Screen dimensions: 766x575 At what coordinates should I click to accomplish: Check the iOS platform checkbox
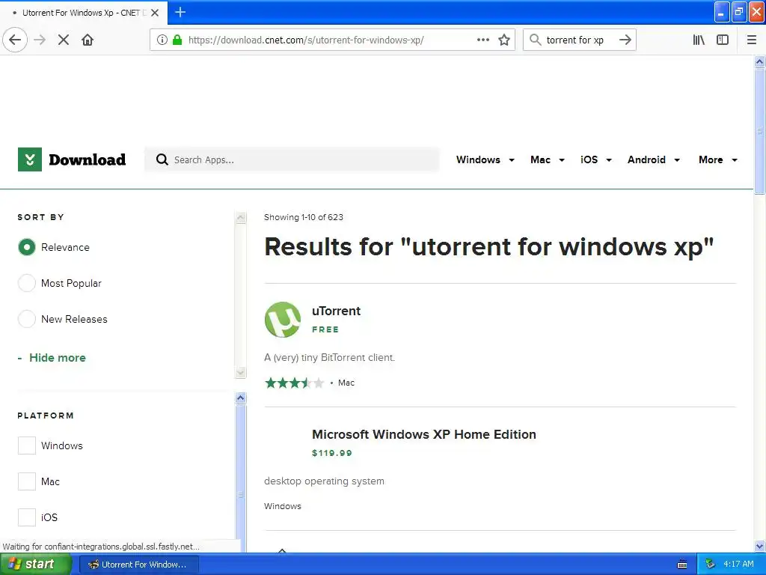27,517
